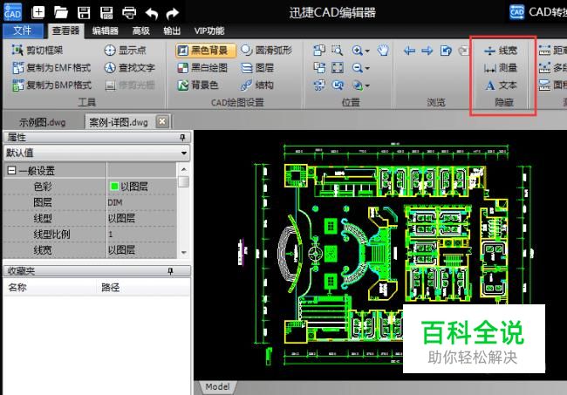Click the 3D view globe icon
Viewport: 567px width, 395px height.
pos(358,85)
